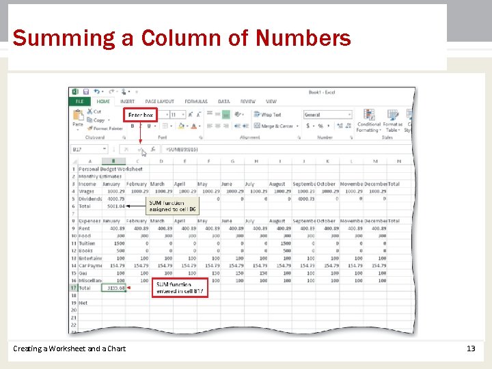Click the Borders grid icon
492x369 pixels.
165,126
